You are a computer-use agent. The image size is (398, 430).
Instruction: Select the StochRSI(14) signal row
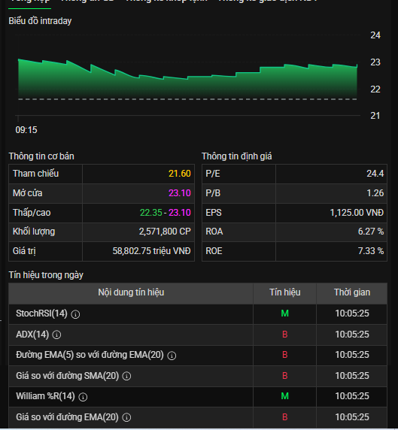[x=198, y=314]
